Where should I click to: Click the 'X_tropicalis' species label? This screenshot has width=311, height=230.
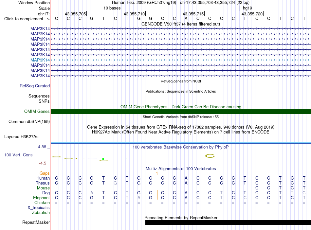pyautogui.click(x=39, y=208)
